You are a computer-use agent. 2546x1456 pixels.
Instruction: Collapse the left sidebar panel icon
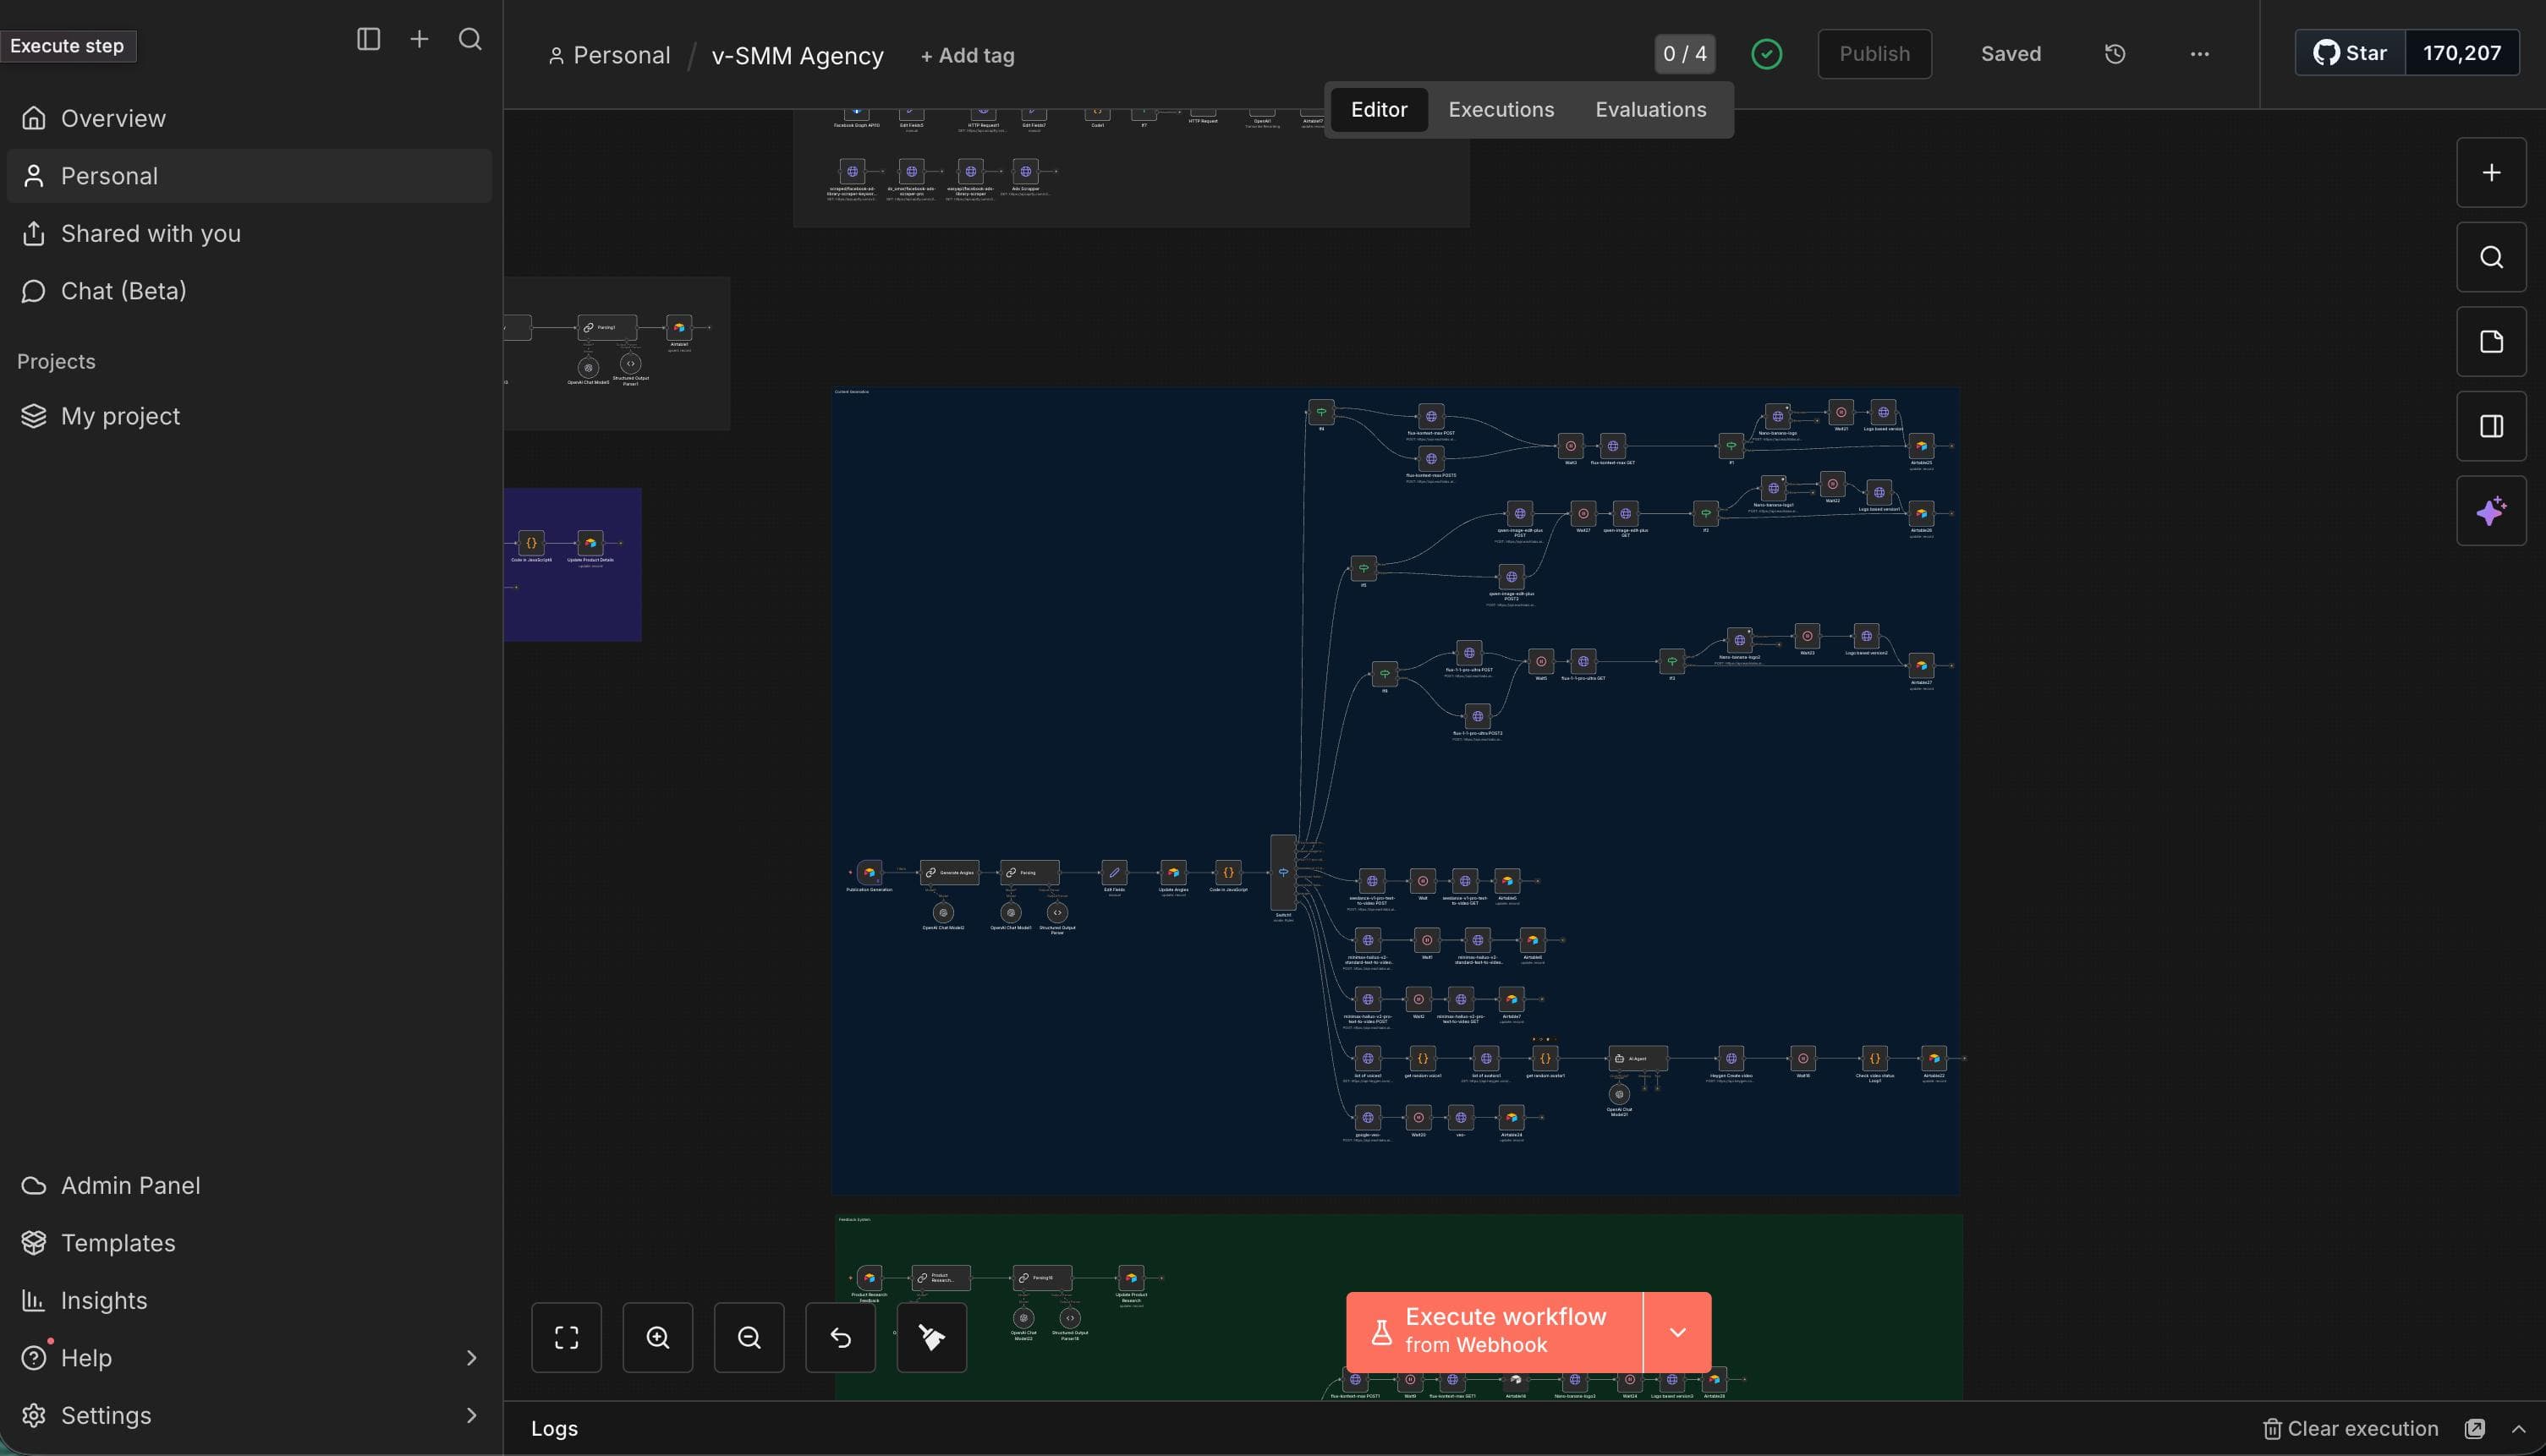pyautogui.click(x=368, y=39)
